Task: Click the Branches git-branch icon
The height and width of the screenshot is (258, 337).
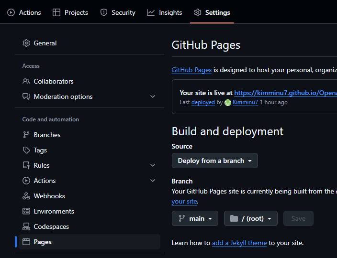Action: [26, 135]
